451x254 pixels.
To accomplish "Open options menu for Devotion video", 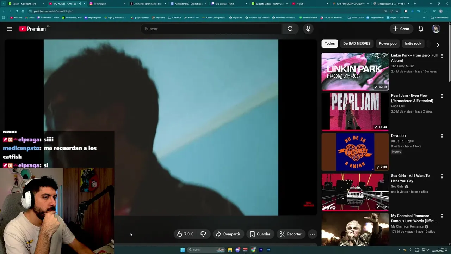I will tap(442, 136).
